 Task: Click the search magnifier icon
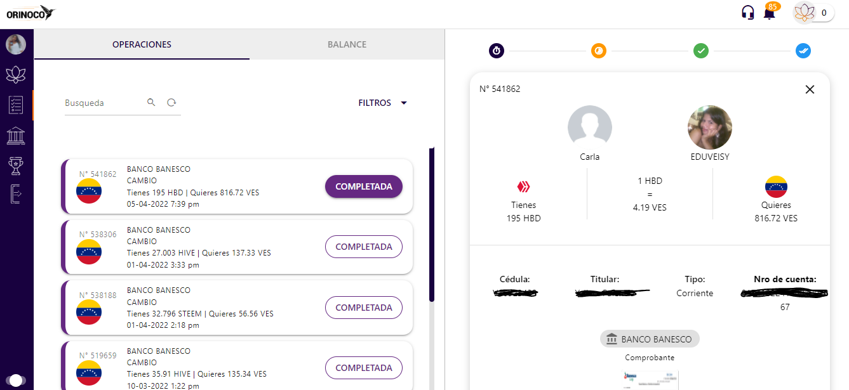[x=151, y=102]
